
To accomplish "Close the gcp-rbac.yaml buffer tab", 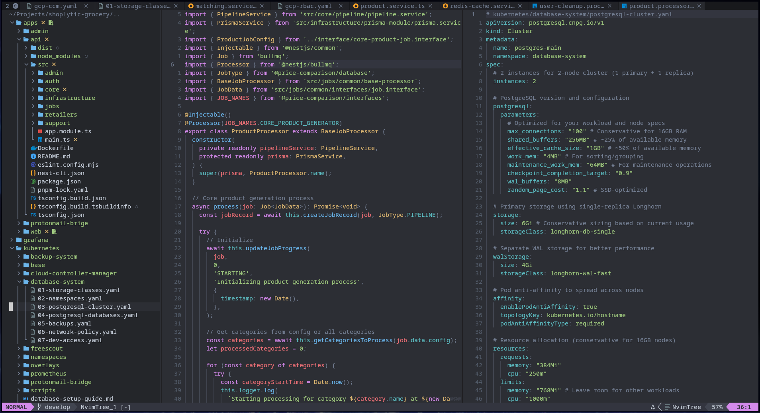I will coord(341,6).
